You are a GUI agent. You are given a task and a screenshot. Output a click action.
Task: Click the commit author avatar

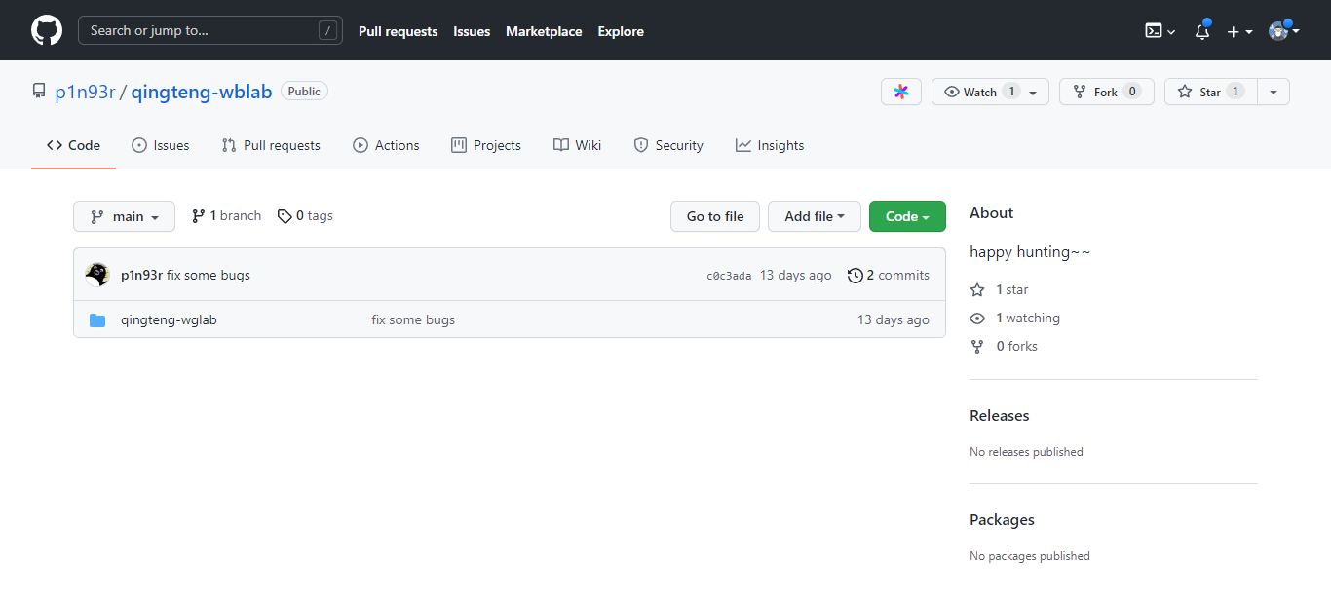97,275
